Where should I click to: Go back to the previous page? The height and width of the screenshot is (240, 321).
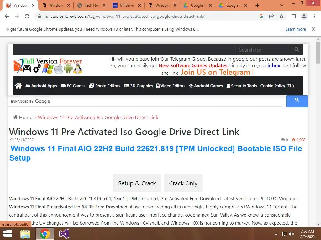pyautogui.click(x=7, y=16)
